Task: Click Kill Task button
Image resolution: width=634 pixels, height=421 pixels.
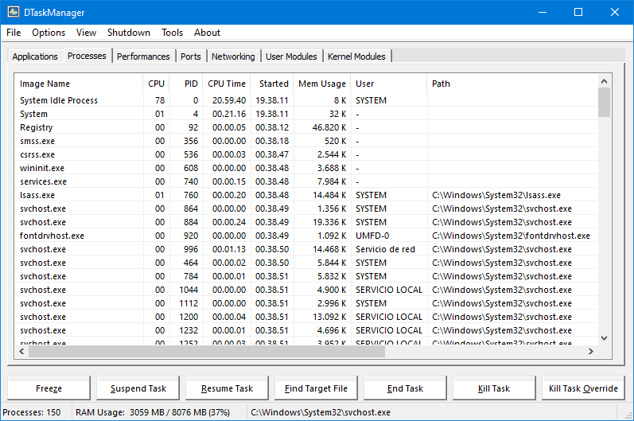Action: pos(494,388)
